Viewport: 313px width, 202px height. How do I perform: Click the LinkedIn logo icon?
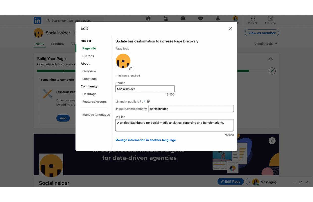click(x=37, y=20)
